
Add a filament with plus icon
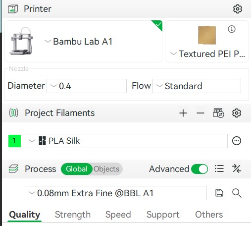[183, 113]
